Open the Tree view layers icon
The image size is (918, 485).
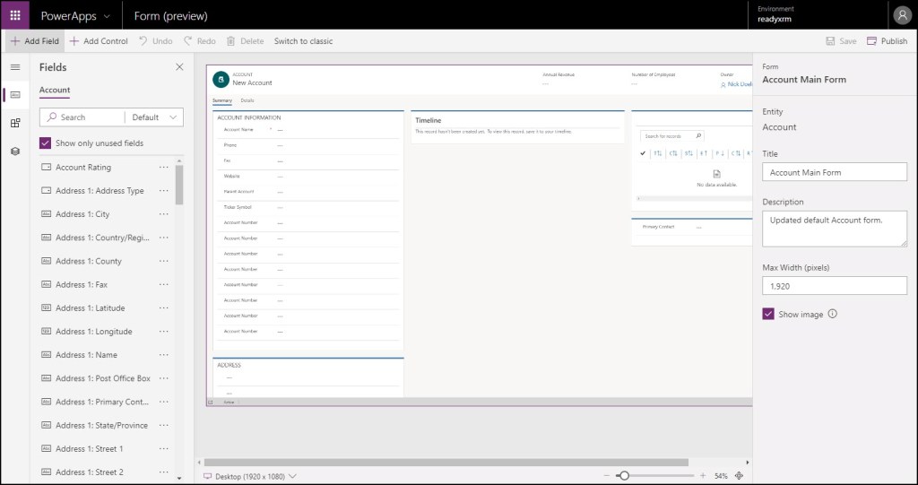[x=15, y=151]
